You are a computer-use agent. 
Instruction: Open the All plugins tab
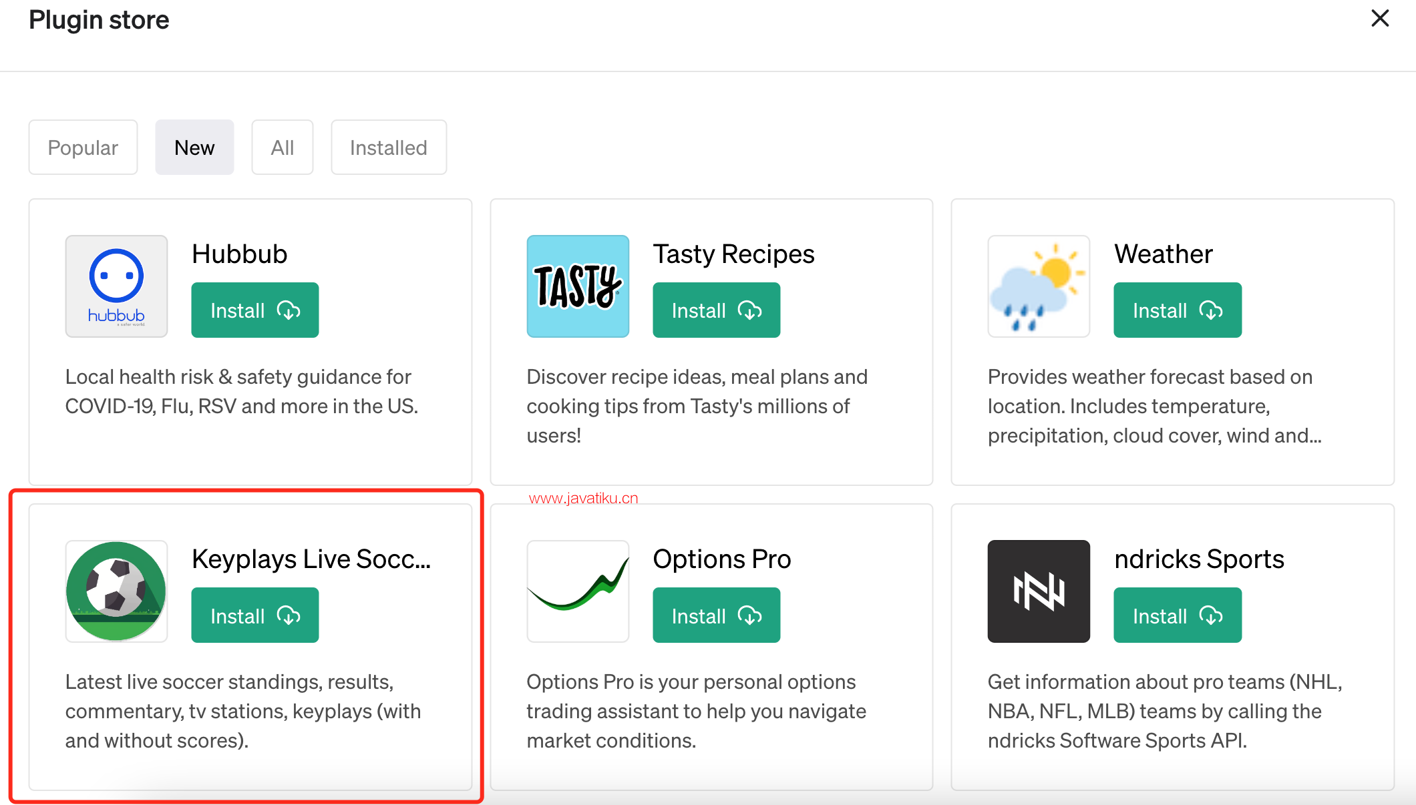(283, 148)
